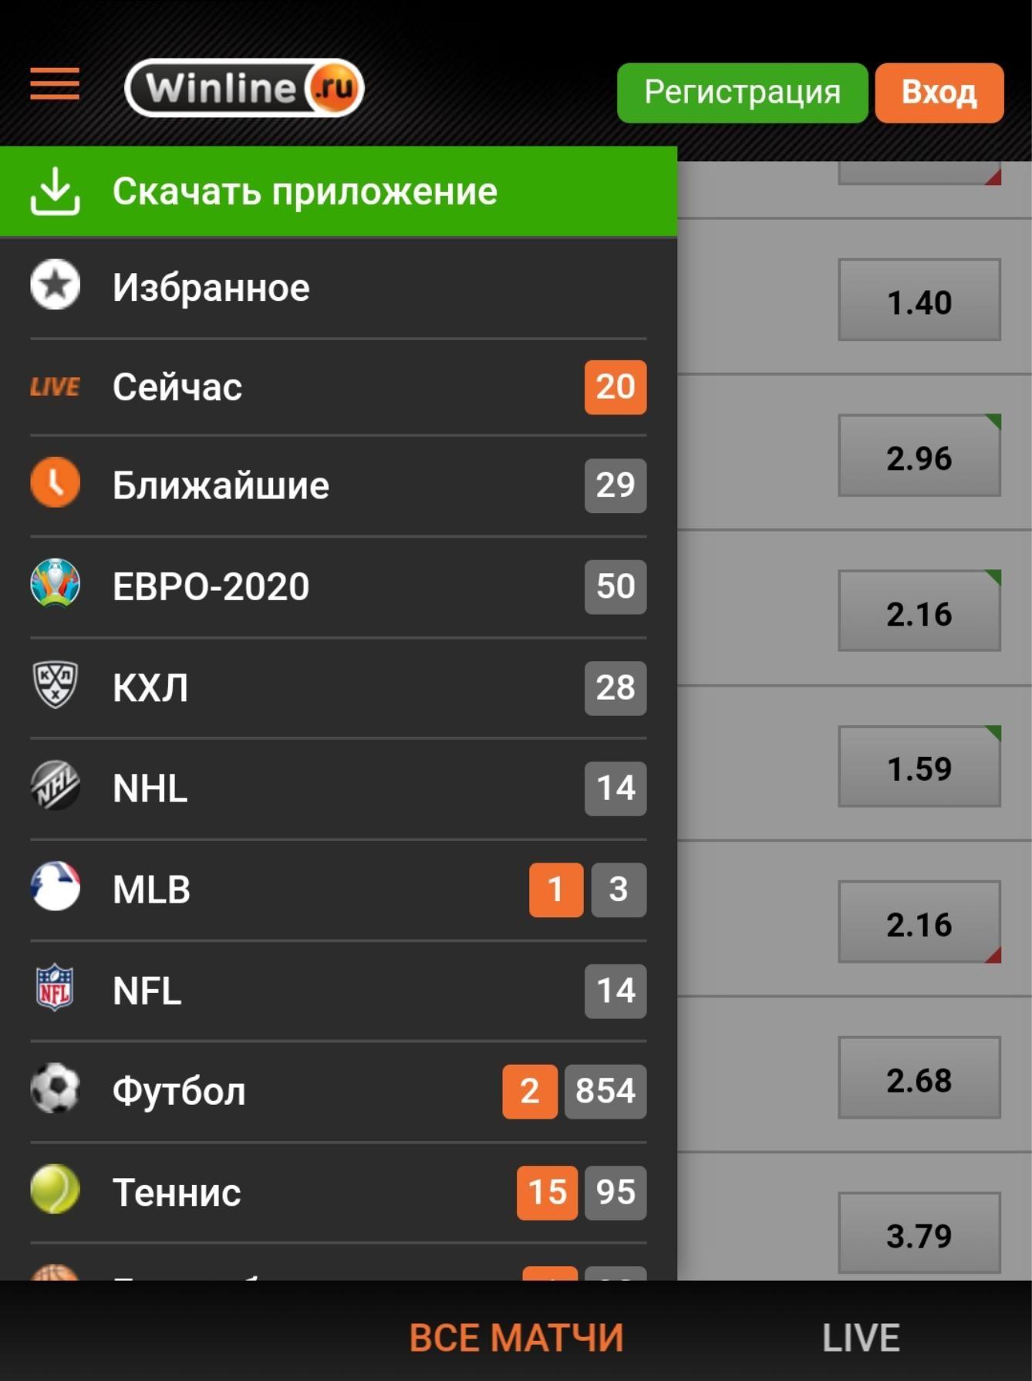Screen dimensions: 1032x1381
Task: Click the NFL shield logo icon
Action: coord(55,988)
